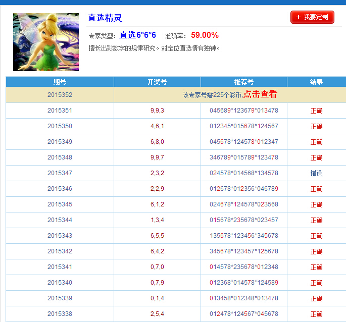Click draw number 0,7,0

157,267
